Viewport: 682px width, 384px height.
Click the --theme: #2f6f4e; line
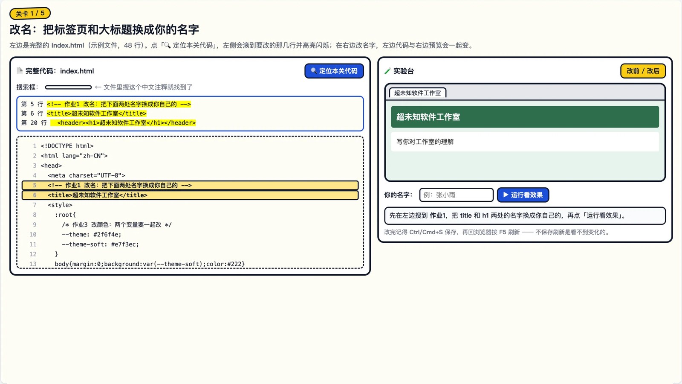91,234
